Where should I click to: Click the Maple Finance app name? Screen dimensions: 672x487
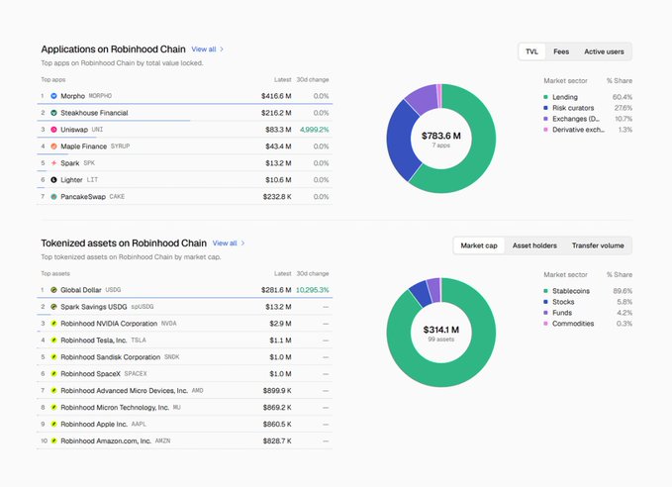tap(83, 146)
